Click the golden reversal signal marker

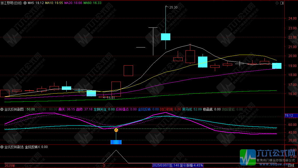click(116, 130)
